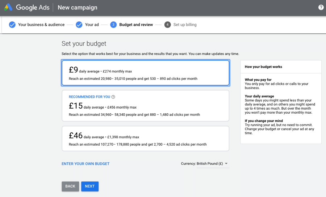Select the £9 daily average budget option
Viewport: 326px width, 197px height.
pyautogui.click(x=145, y=73)
